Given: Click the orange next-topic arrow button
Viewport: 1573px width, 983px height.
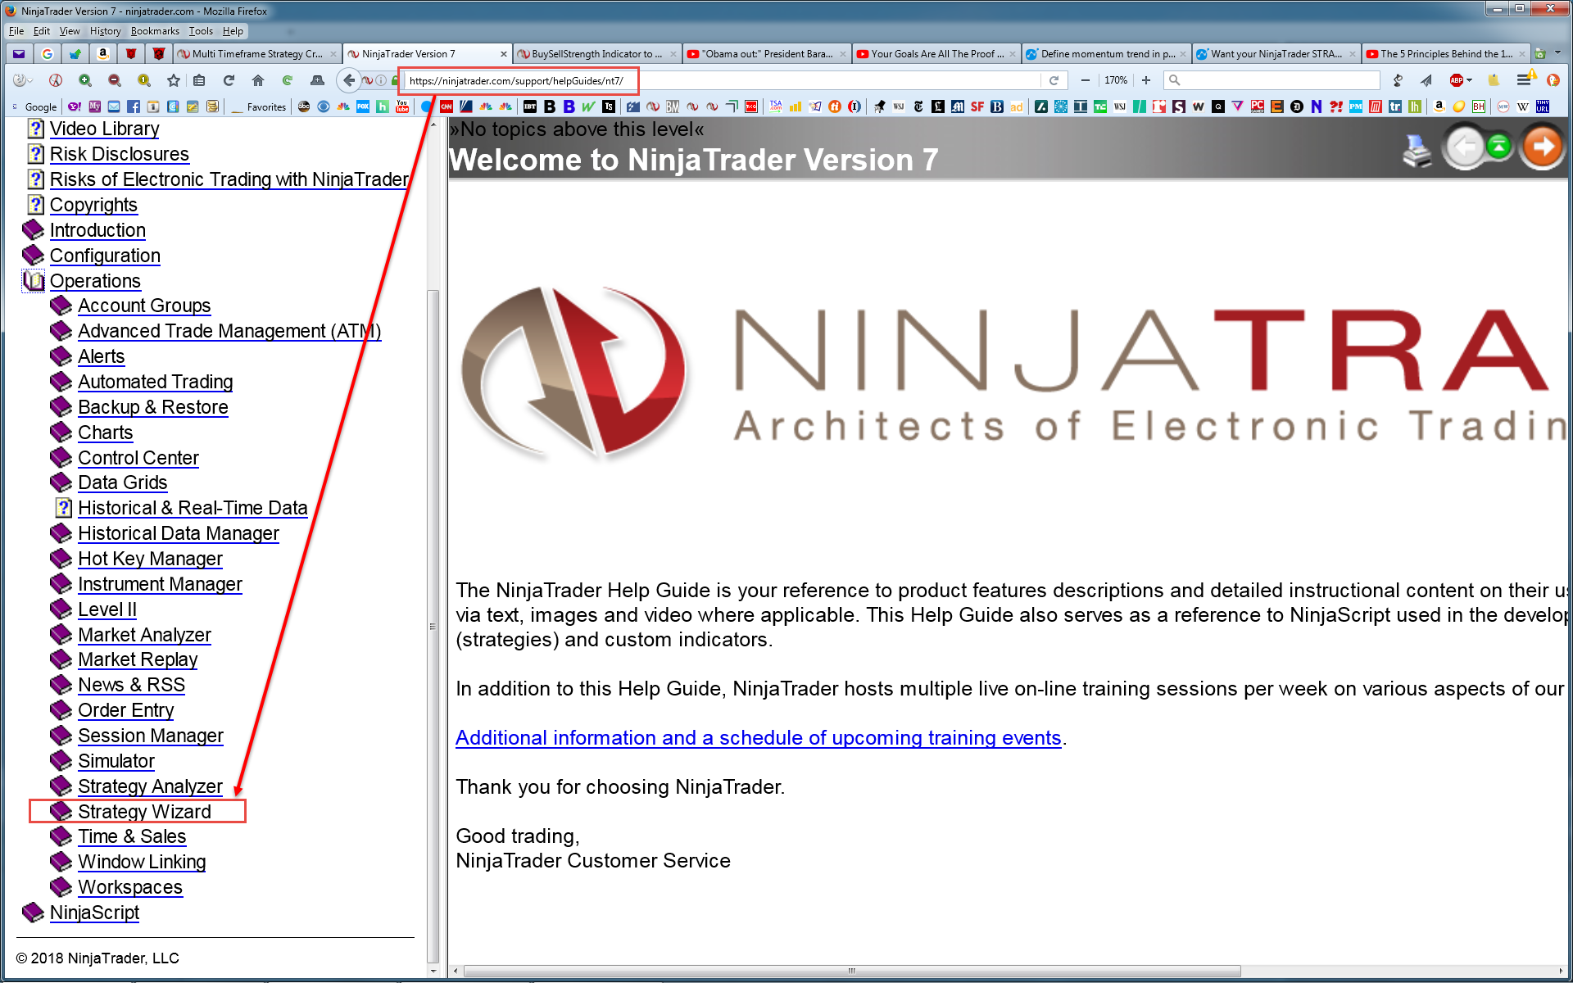Looking at the screenshot, I should click(1542, 147).
